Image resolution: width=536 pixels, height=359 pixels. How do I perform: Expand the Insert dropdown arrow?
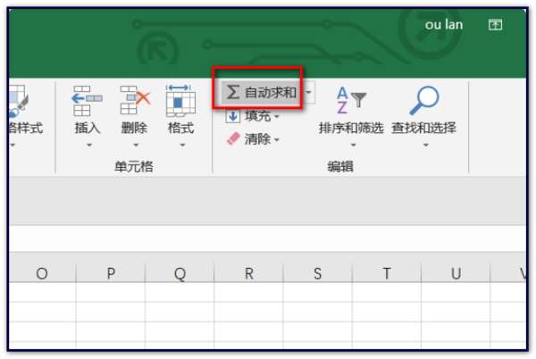point(89,146)
